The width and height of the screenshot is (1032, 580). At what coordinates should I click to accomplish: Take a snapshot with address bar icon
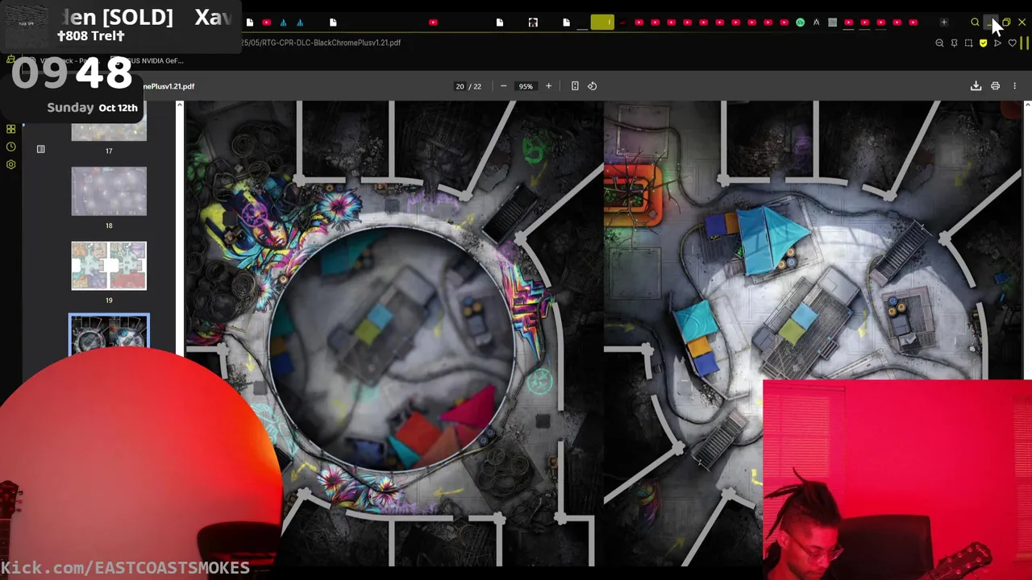point(968,43)
